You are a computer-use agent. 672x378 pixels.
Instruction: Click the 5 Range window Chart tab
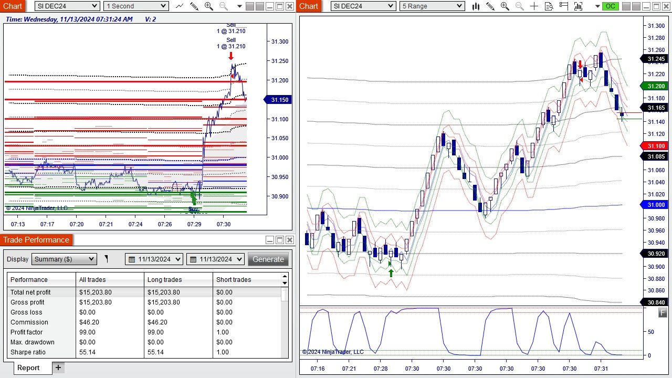(309, 6)
